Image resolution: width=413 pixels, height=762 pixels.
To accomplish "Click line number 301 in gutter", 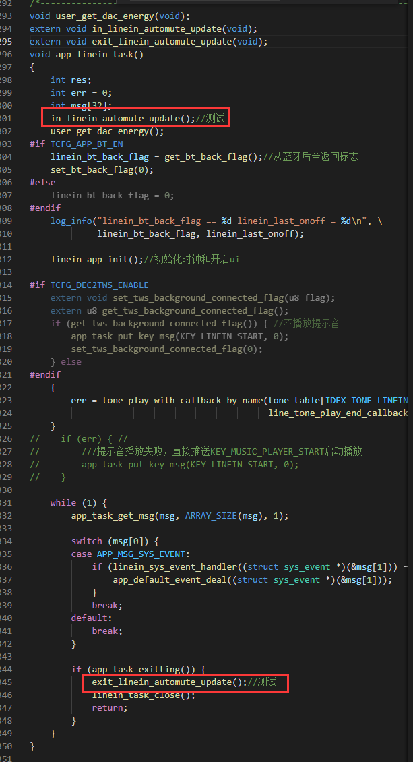I will [6, 118].
